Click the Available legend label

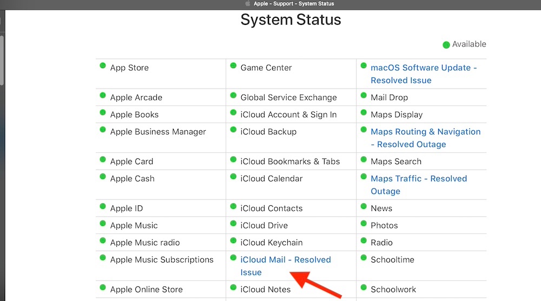469,44
